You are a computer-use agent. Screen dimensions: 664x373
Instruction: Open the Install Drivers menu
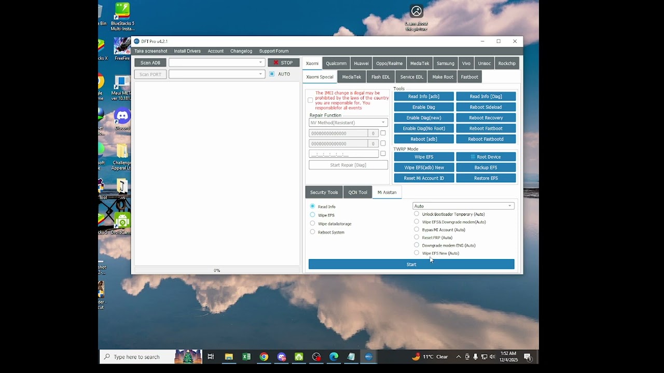point(187,51)
